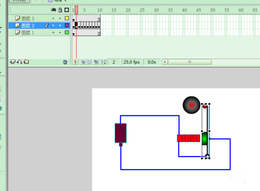Toggle visibility dot for 图层 3
The height and width of the screenshot is (191, 260).
[53, 18]
